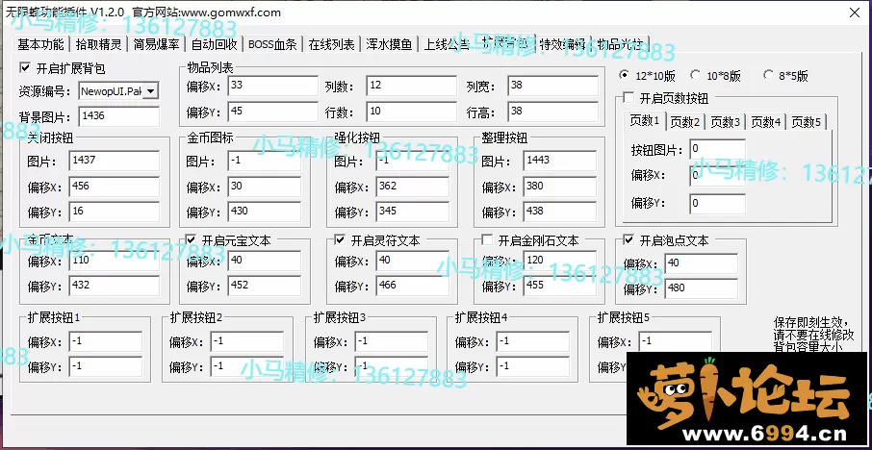
Task: Click the 偏移X field showing 110
Action: pyautogui.click(x=115, y=261)
